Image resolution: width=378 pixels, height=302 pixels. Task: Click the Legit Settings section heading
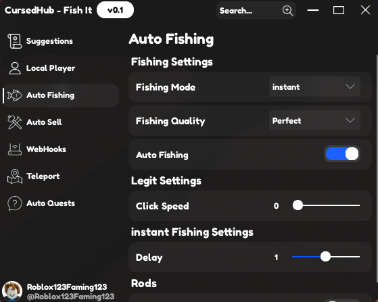(166, 181)
